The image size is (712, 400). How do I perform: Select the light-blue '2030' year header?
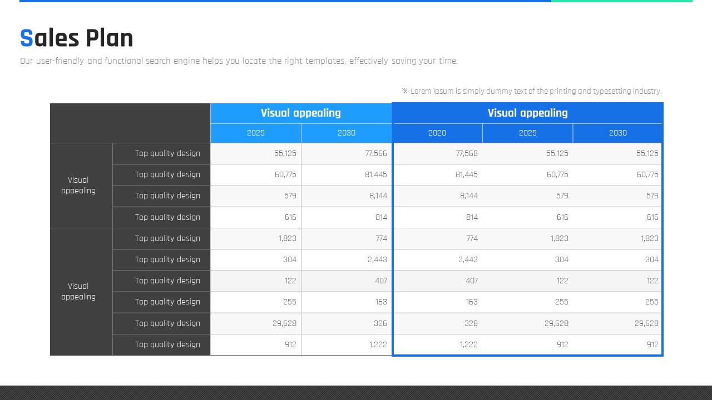347,133
